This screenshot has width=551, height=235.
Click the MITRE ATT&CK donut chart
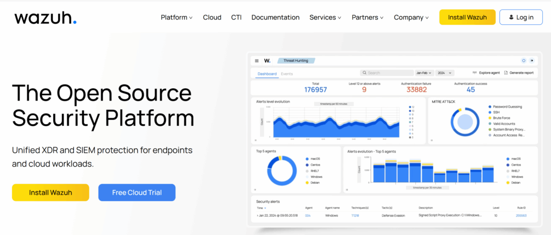pyautogui.click(x=465, y=122)
